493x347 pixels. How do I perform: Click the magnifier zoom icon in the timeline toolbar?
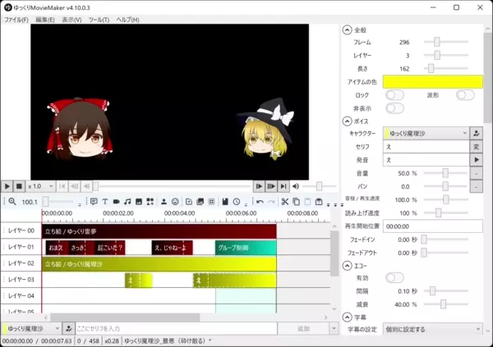point(12,201)
